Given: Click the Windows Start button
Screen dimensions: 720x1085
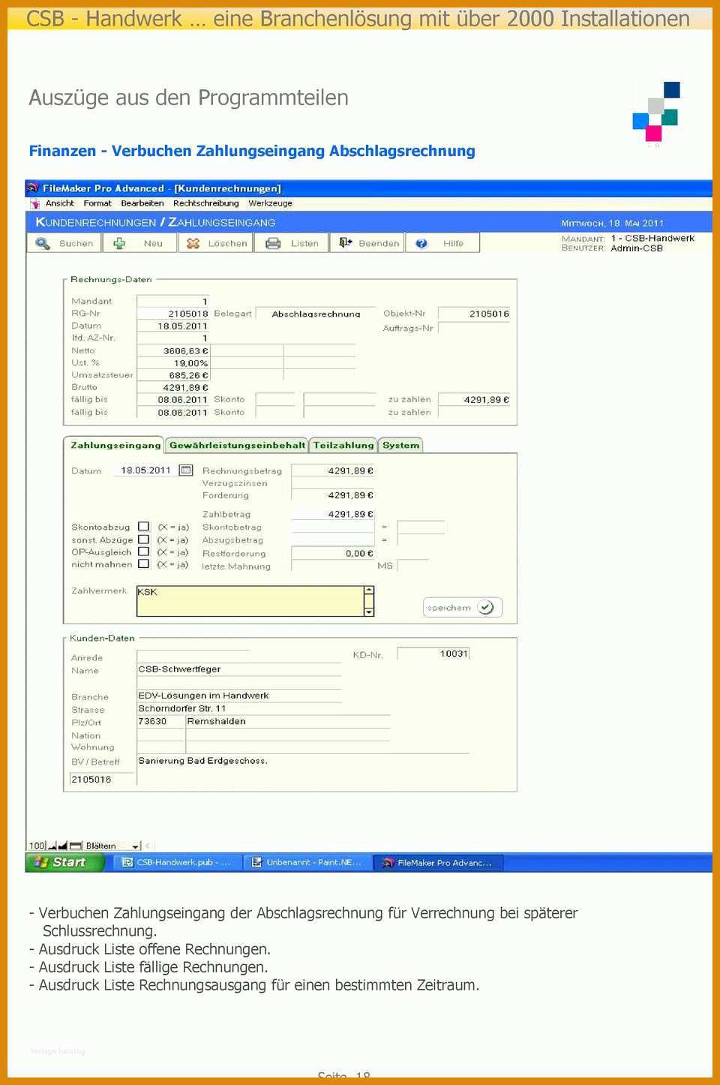Looking at the screenshot, I should (x=64, y=862).
